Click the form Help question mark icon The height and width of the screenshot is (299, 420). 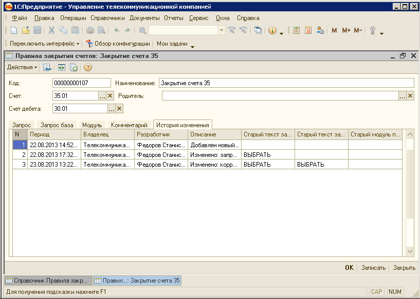point(88,67)
